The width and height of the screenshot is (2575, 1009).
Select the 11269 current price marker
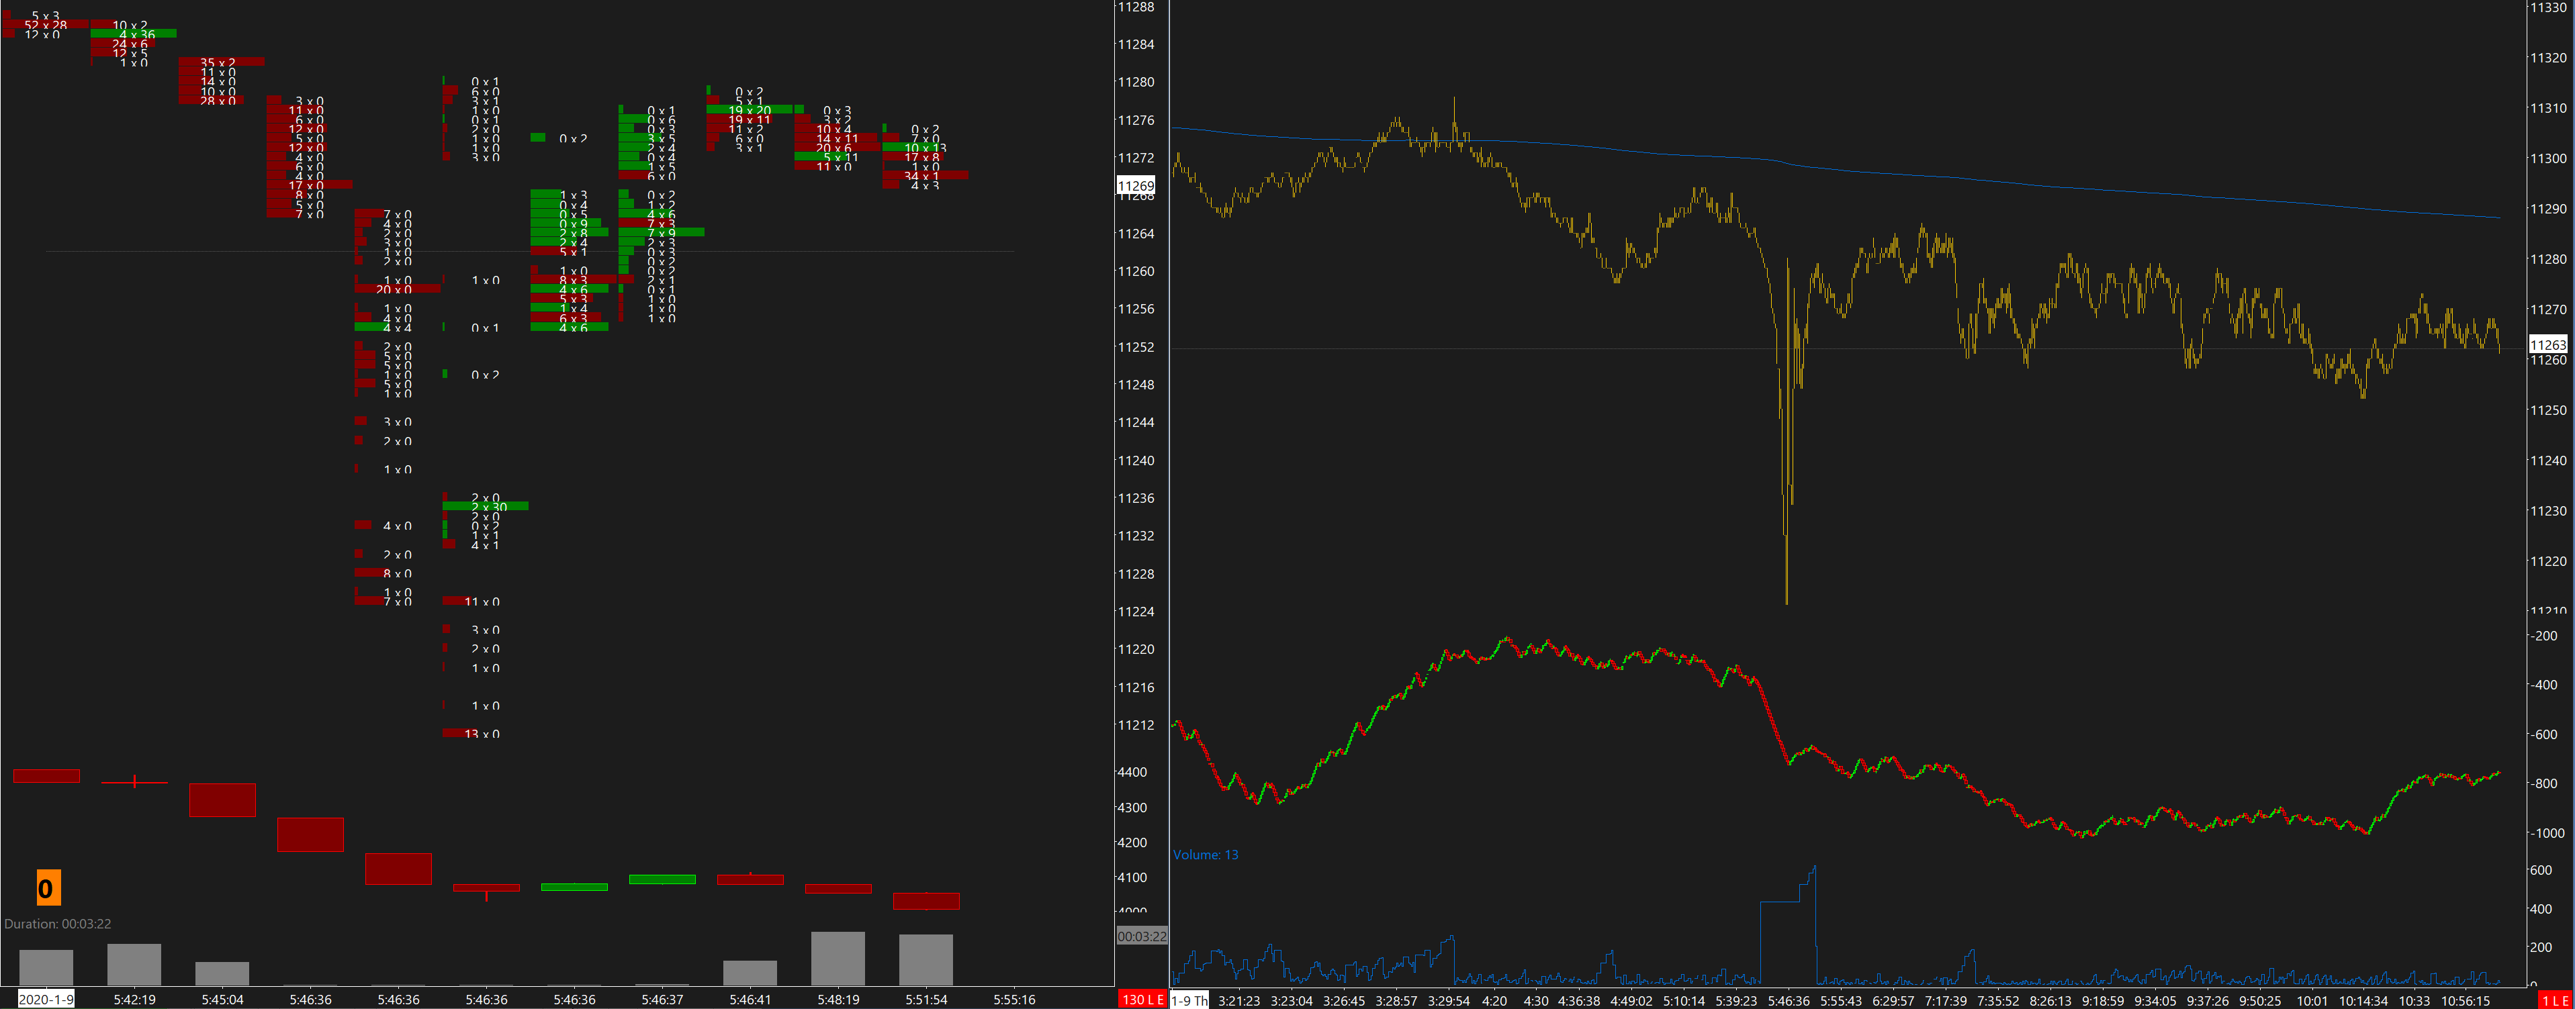coord(1136,186)
